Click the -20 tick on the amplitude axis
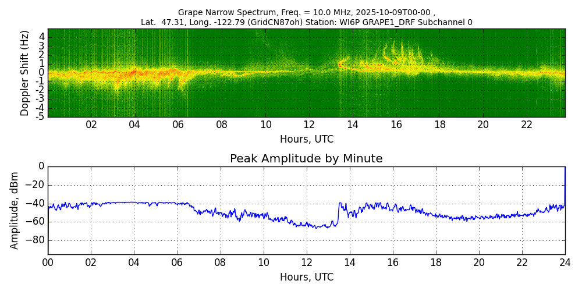This screenshot has height=291, width=582. (36, 185)
